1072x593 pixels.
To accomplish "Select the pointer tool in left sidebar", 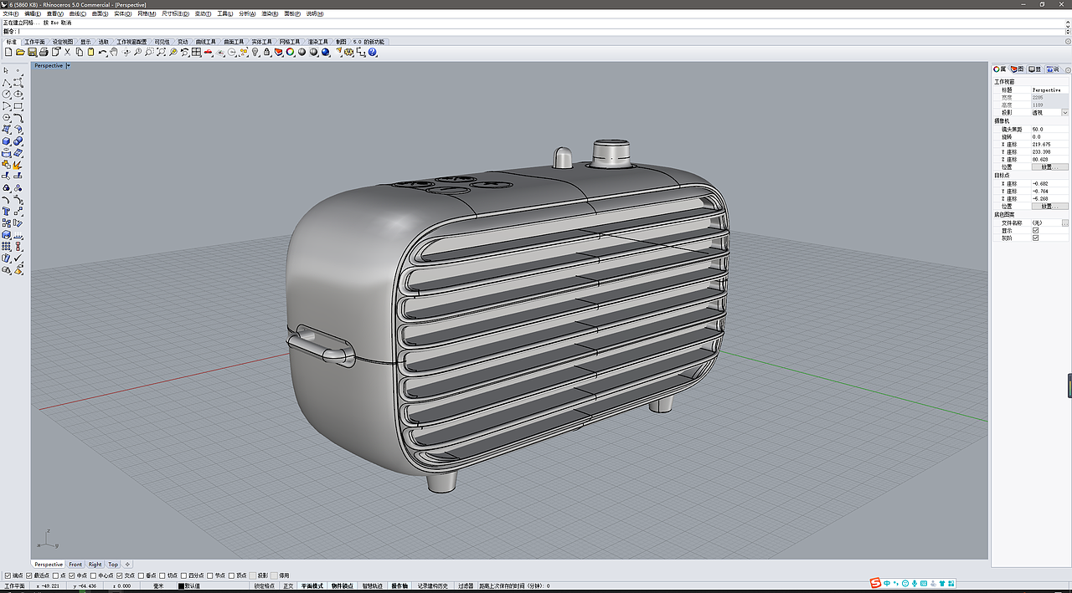I will 7,71.
